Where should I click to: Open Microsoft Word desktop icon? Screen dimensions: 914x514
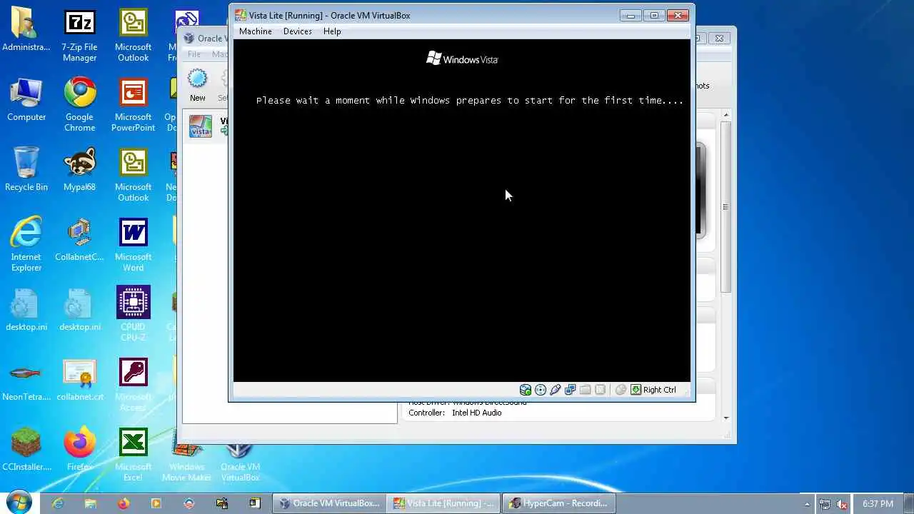click(133, 244)
